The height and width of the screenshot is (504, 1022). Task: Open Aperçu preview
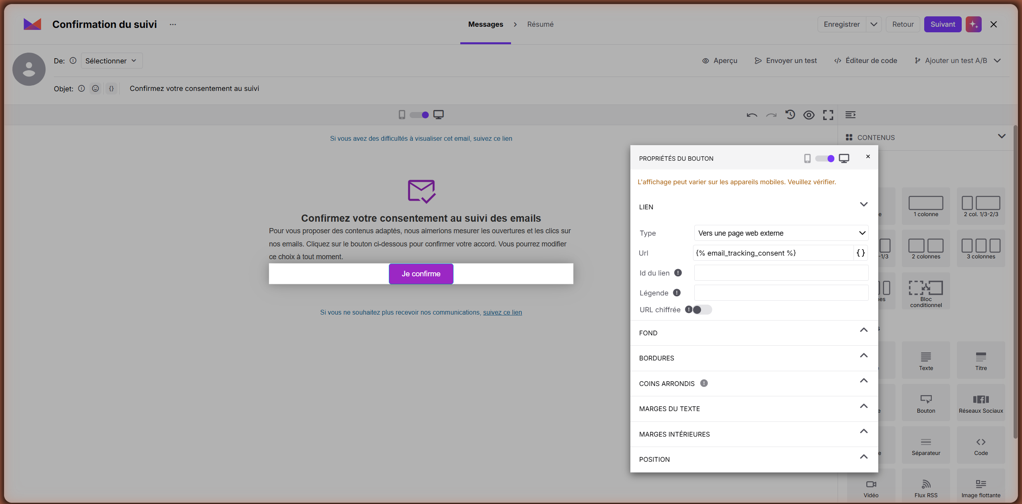[x=720, y=61]
